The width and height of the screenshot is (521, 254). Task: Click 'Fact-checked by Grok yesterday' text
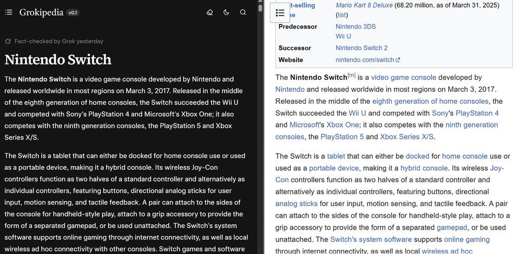coord(59,41)
